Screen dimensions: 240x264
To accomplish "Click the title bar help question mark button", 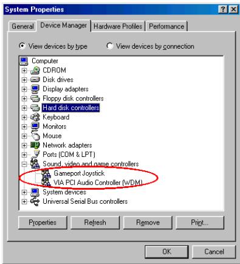I will click(x=223, y=10).
